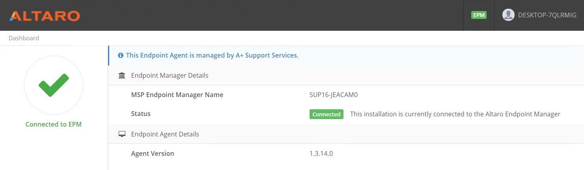Viewport: 584px width, 170px height.
Task: Click the Endpoint Agent Details header
Action: click(165, 134)
